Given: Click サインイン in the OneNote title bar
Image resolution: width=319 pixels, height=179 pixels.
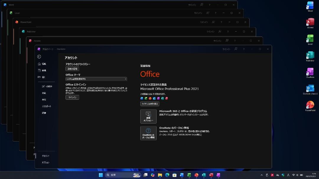Looking at the screenshot, I should tap(226, 49).
